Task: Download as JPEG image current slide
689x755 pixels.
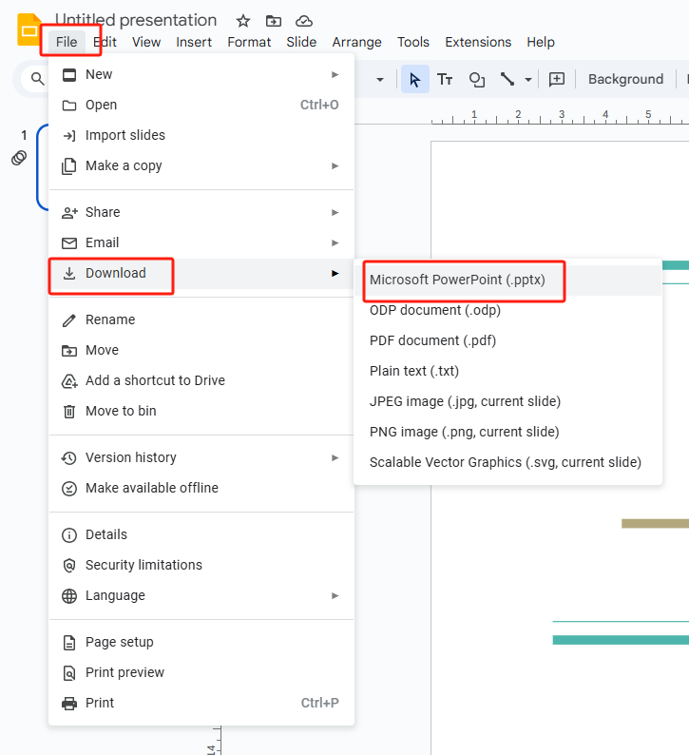Action: pos(507,401)
